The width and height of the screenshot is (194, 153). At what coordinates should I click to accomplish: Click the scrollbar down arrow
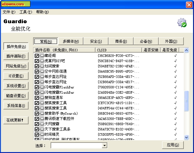click(x=187, y=137)
